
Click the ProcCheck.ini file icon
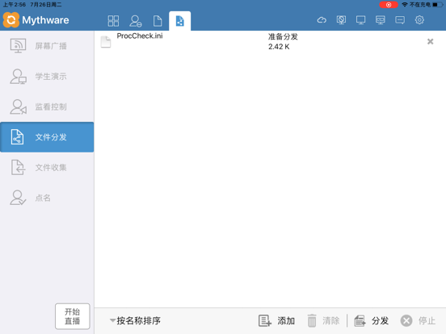point(106,42)
